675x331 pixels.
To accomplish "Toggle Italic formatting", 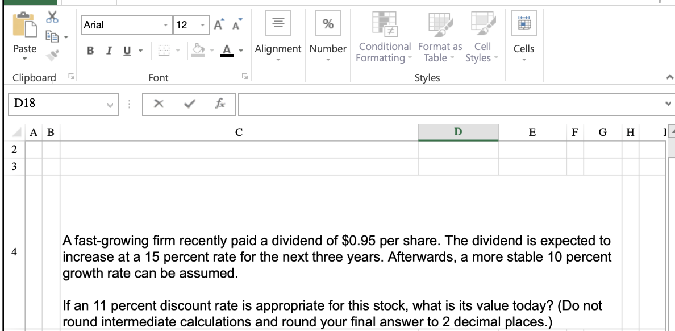I will click(109, 51).
